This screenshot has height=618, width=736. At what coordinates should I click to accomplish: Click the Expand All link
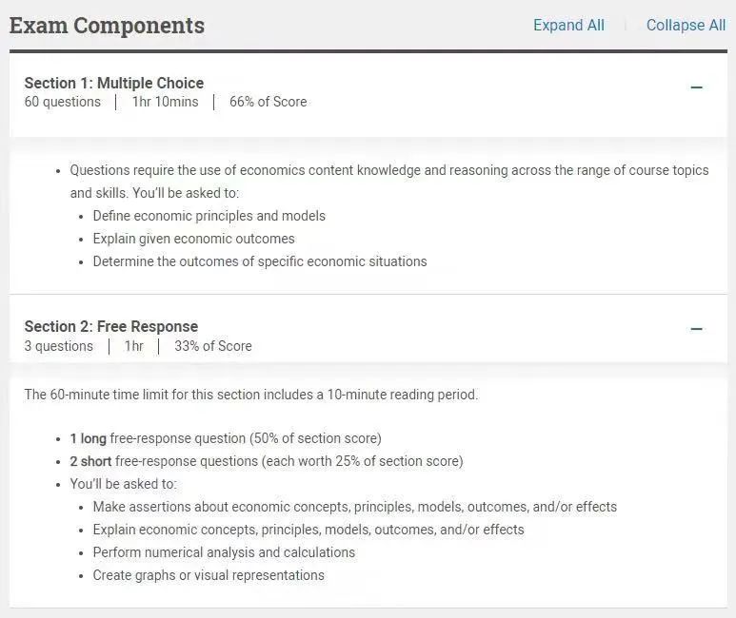568,25
